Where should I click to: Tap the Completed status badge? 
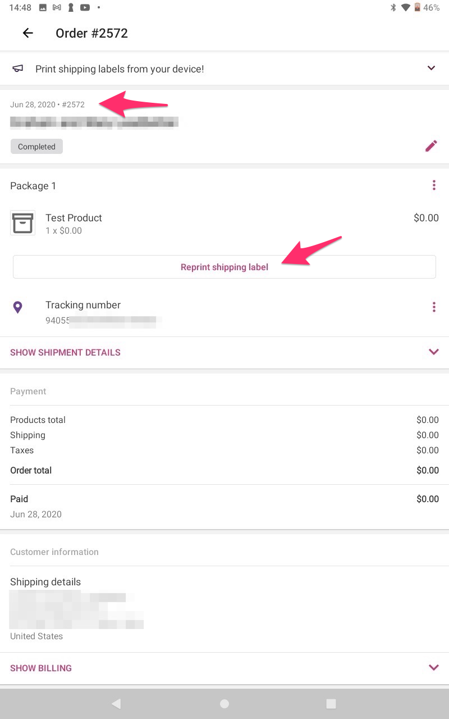click(36, 147)
